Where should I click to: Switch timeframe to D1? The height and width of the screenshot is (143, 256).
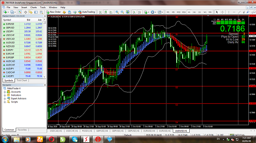[x=199, y=12]
